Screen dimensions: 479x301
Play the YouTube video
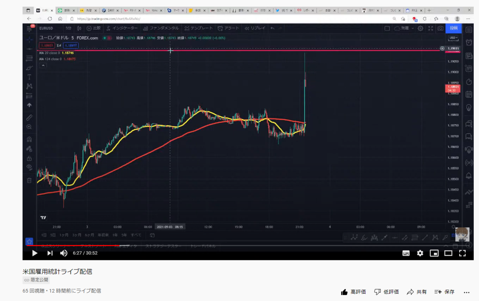click(x=35, y=253)
